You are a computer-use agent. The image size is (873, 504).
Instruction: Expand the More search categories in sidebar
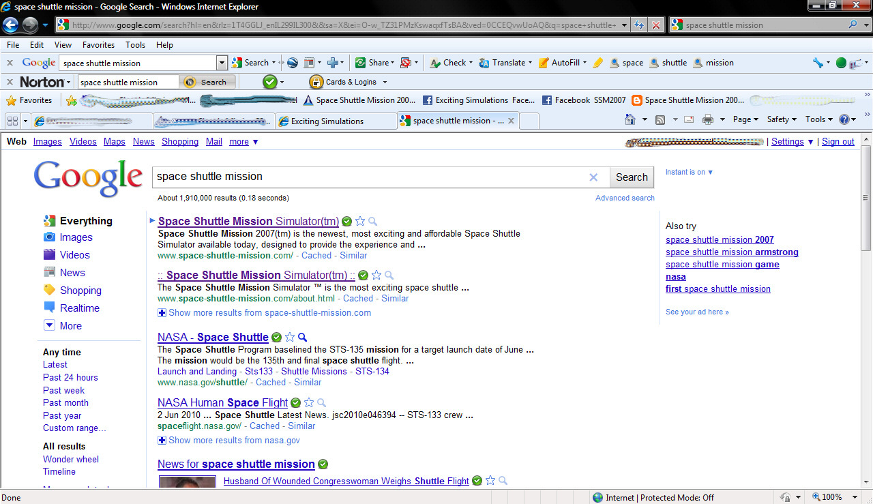[x=62, y=326]
